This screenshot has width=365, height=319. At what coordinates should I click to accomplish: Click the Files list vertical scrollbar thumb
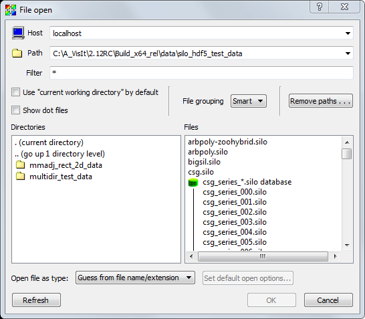coord(347,154)
